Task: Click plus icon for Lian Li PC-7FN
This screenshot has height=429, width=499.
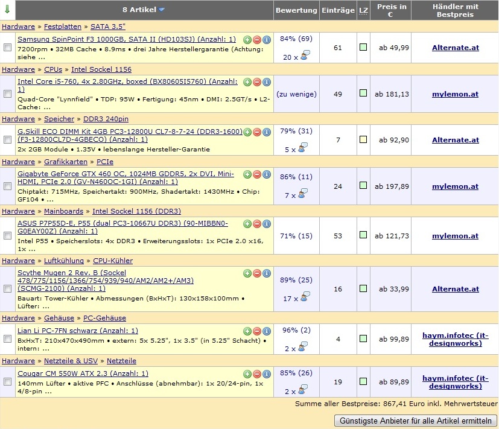Action: (247, 331)
